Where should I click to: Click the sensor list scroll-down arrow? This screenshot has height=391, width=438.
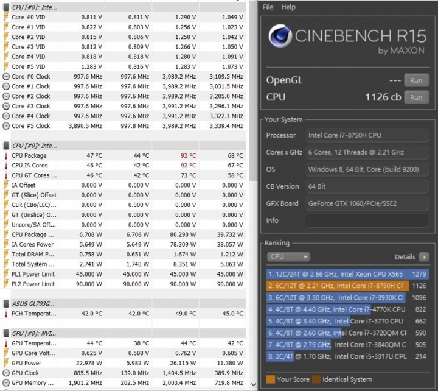click(x=253, y=384)
